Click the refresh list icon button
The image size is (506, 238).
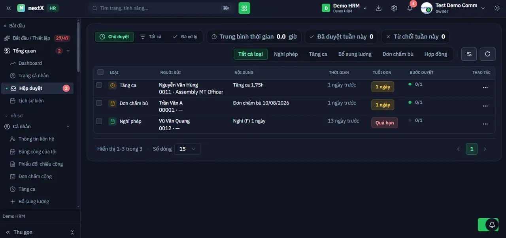pos(487,54)
